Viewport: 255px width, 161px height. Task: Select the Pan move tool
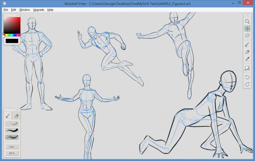pyautogui.click(x=247, y=29)
